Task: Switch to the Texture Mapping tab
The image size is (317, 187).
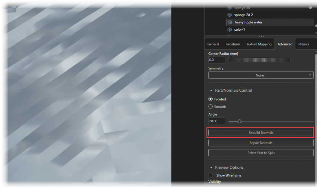Action: tap(259, 44)
